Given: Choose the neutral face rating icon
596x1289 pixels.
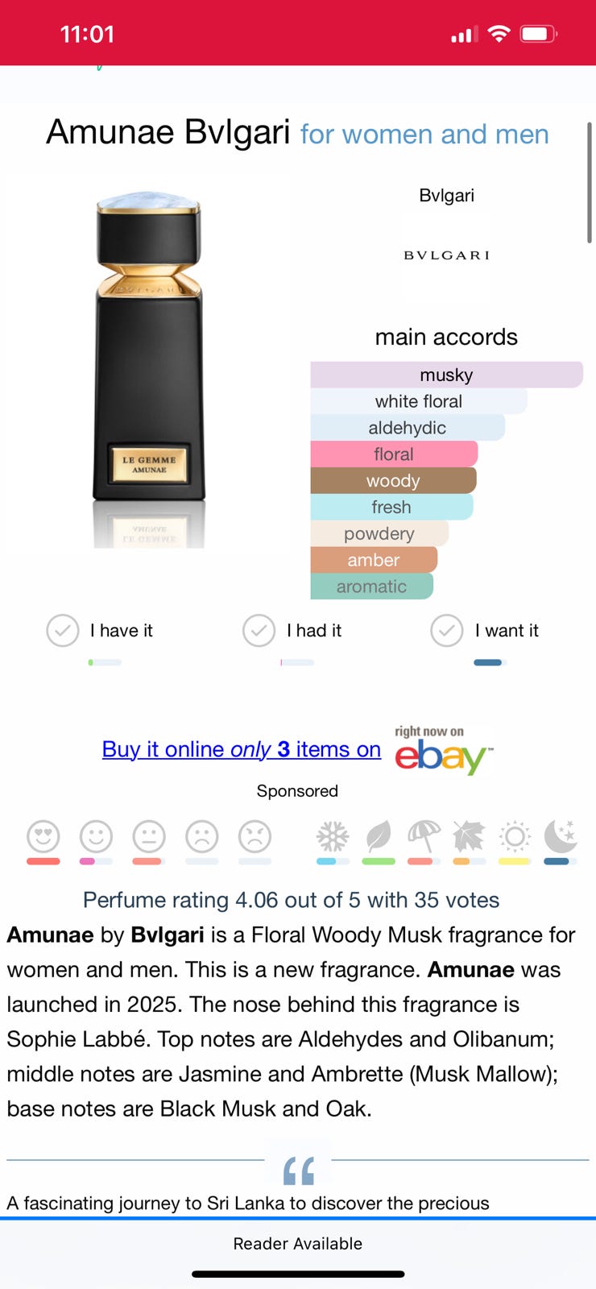Looking at the screenshot, I should pyautogui.click(x=149, y=837).
